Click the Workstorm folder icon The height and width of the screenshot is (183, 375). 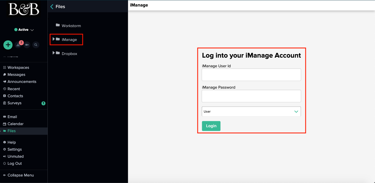click(x=58, y=25)
